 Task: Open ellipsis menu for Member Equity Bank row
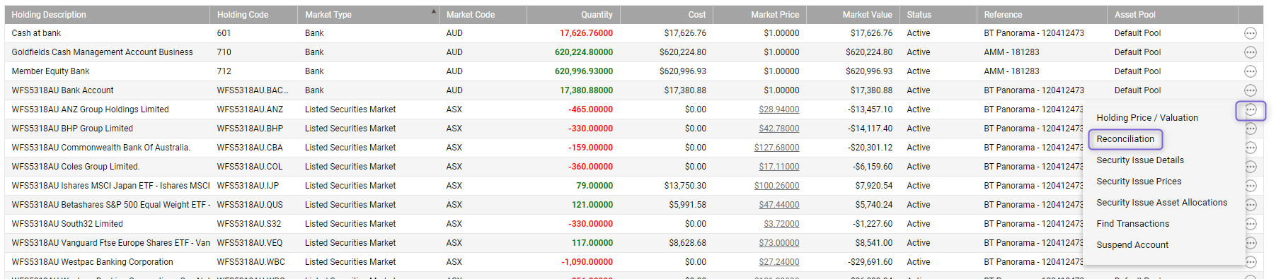pyautogui.click(x=1250, y=71)
